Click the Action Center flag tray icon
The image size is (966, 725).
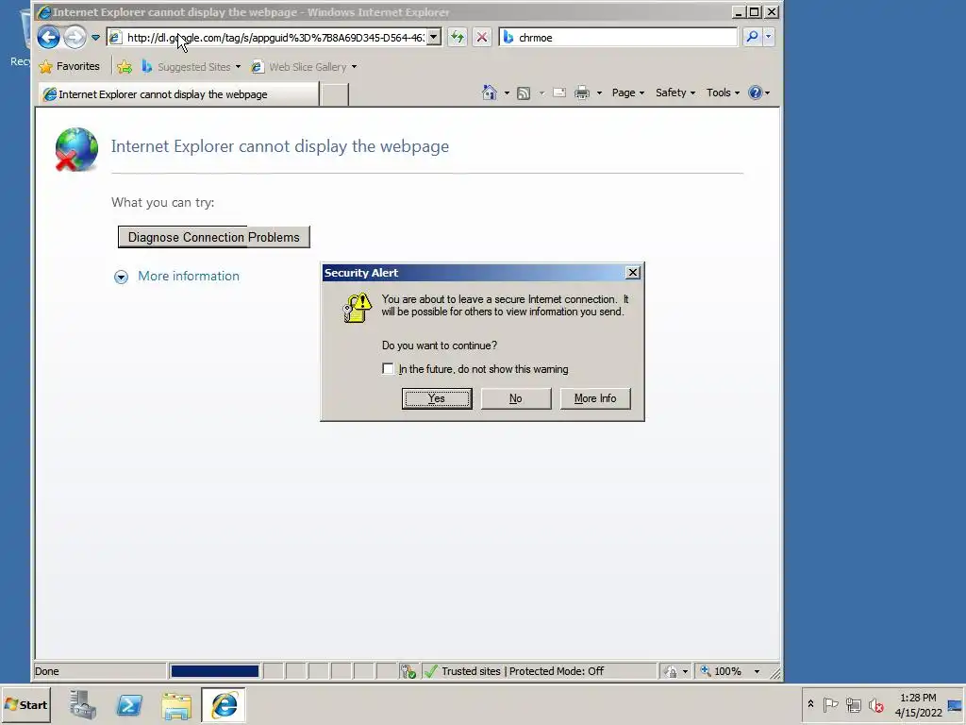[x=830, y=704]
